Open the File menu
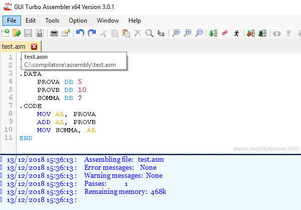This screenshot has width=301, height=210. tap(12, 21)
